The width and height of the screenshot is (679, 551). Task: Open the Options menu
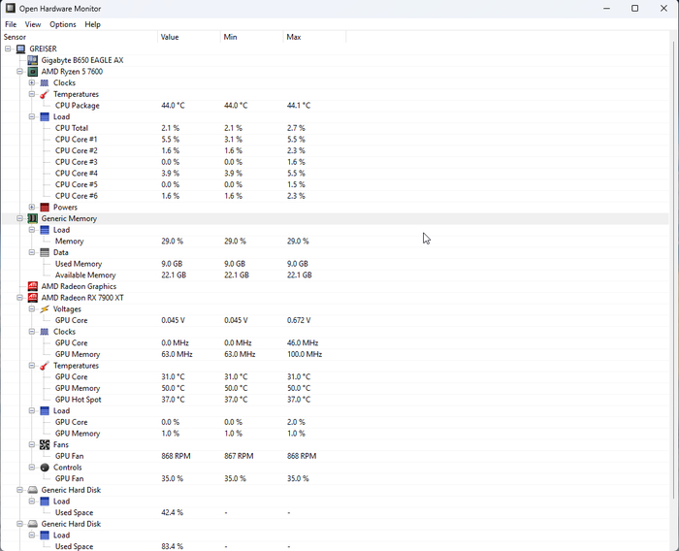click(63, 24)
